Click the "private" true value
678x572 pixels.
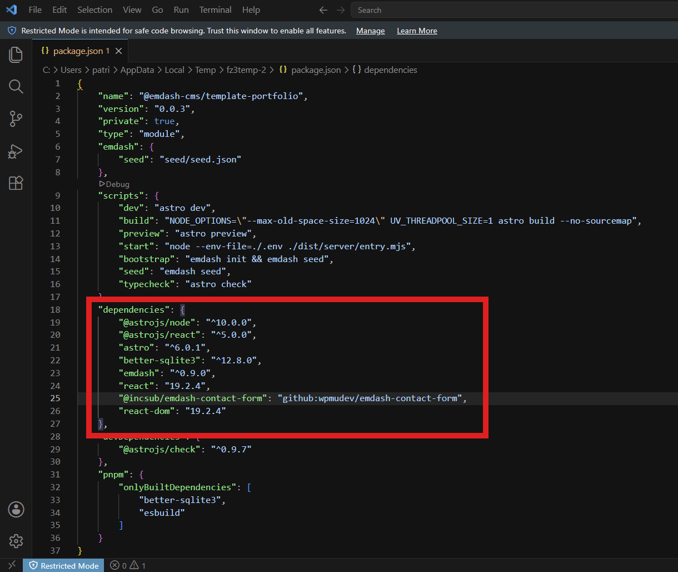pos(164,121)
